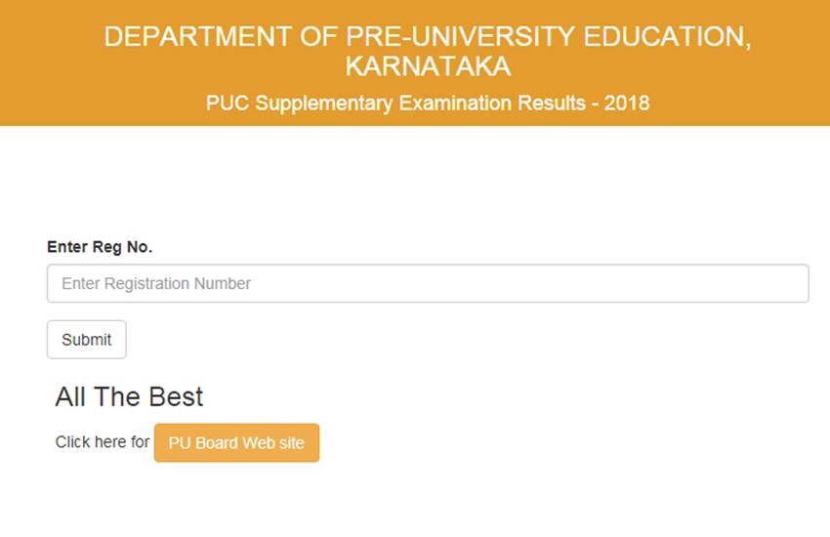Select the PUC Supplementary Examination Results subtitle

click(x=428, y=103)
